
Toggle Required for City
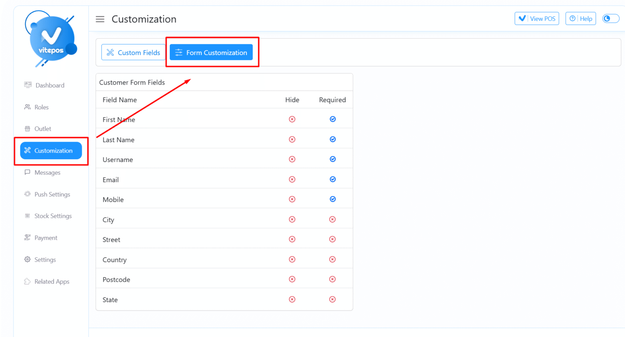pos(332,219)
